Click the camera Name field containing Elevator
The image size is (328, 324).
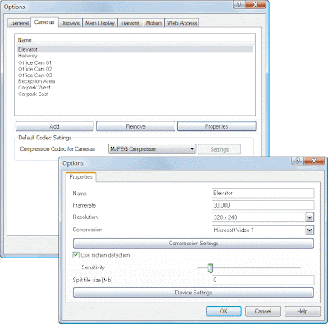263,193
